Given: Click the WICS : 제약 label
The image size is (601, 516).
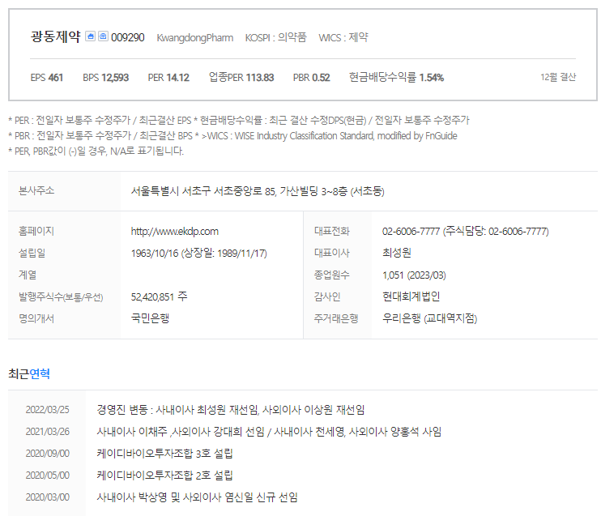Looking at the screenshot, I should pyautogui.click(x=343, y=37).
